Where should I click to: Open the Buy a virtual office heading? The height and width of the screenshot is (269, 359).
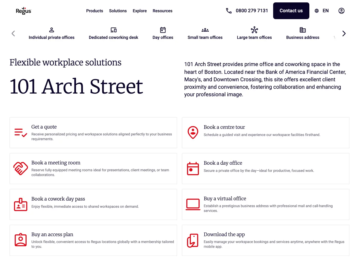pyautogui.click(x=225, y=198)
